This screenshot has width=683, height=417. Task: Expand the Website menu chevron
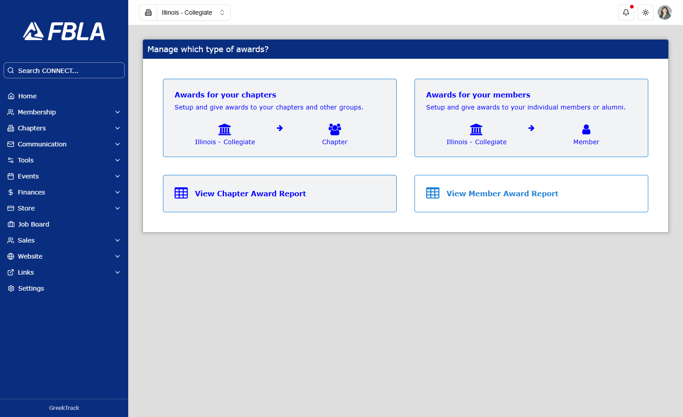pos(118,256)
